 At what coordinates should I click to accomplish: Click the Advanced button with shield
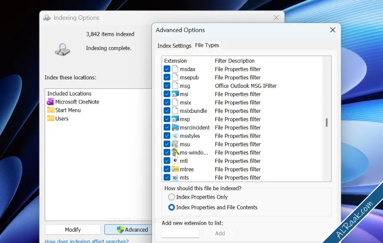point(128,230)
